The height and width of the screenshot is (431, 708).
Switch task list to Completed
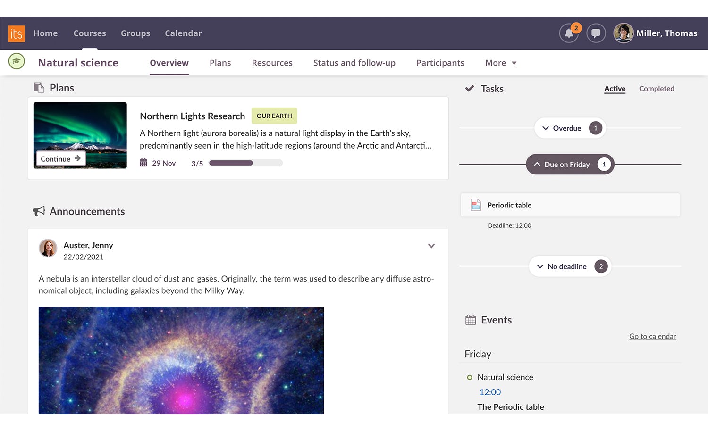pyautogui.click(x=656, y=89)
